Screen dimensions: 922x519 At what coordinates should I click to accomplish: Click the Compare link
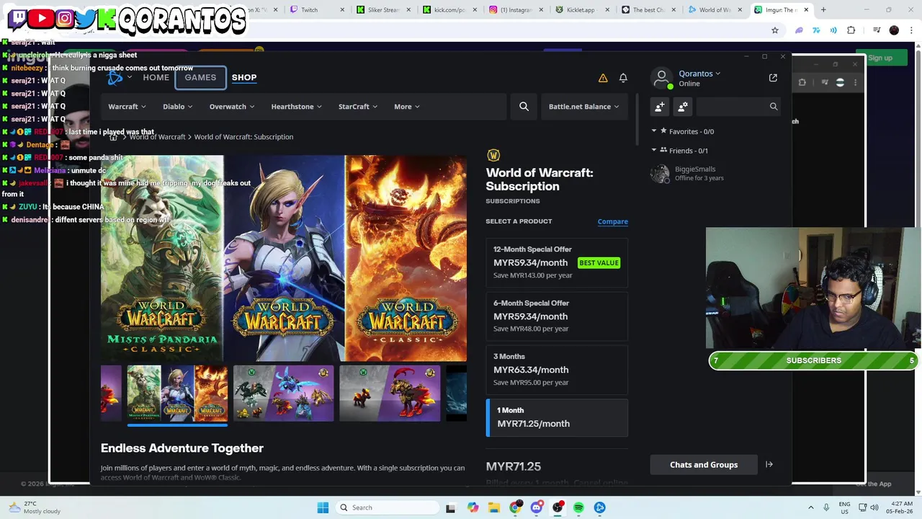coord(612,221)
